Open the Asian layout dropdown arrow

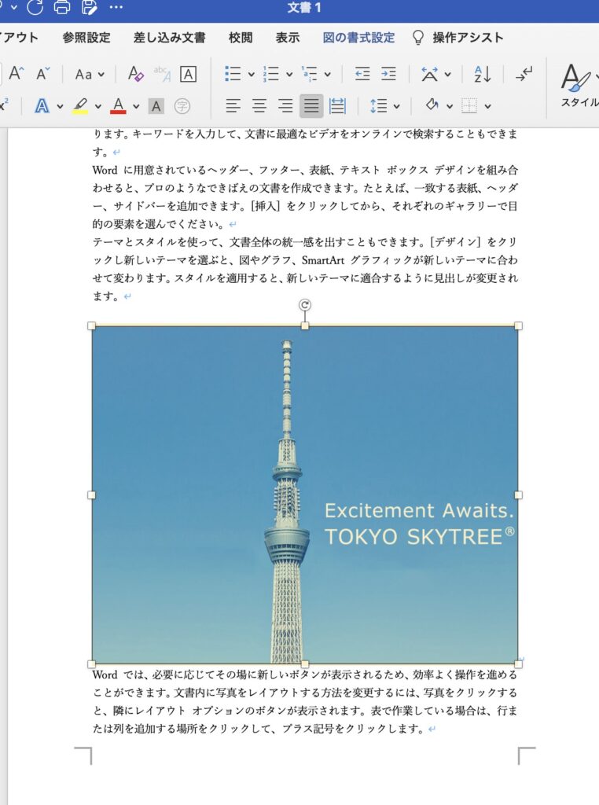click(x=447, y=75)
